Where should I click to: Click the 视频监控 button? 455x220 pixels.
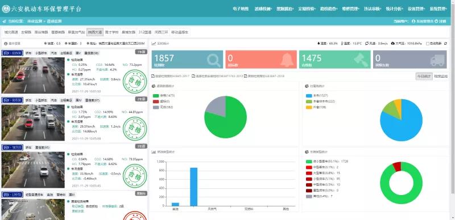441,76
